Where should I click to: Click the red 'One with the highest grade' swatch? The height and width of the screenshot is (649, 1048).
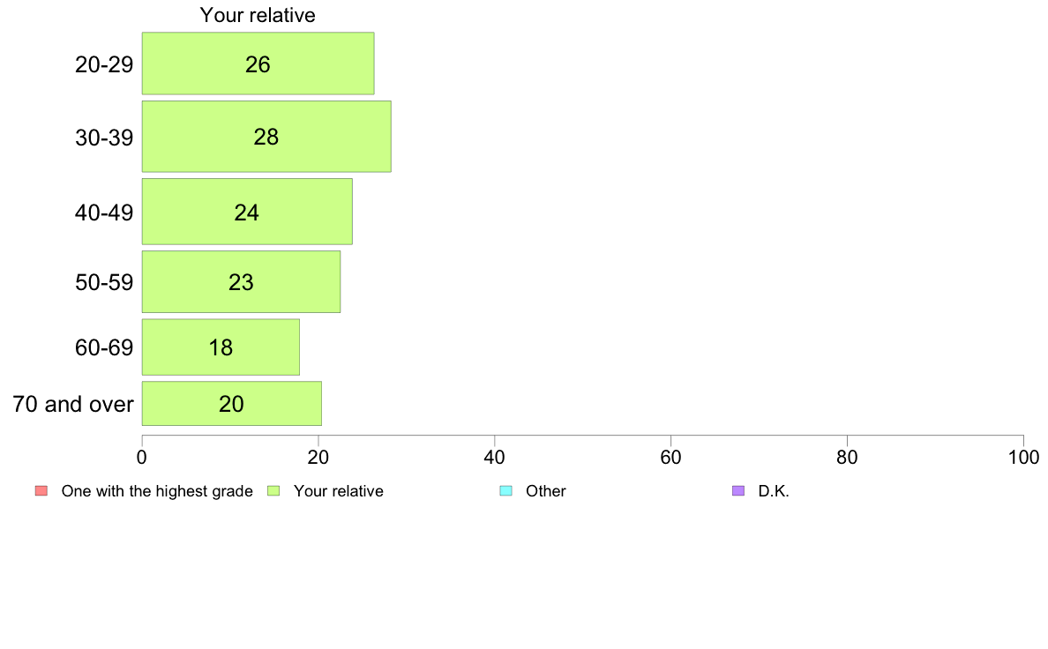click(41, 490)
